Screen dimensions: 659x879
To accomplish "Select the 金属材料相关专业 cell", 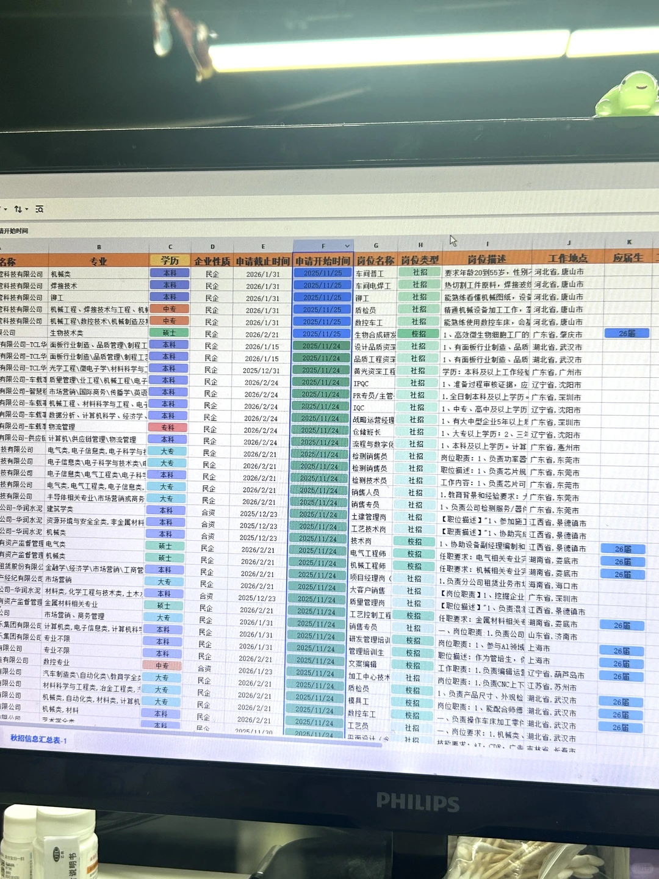I will (93, 603).
